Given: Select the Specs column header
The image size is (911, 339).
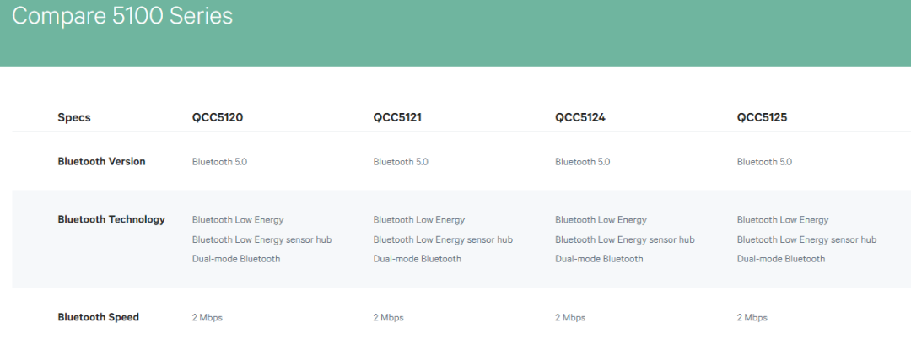Looking at the screenshot, I should coord(74,117).
